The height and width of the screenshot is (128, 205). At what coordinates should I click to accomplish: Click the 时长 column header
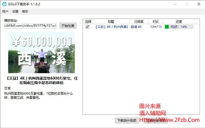(156, 22)
